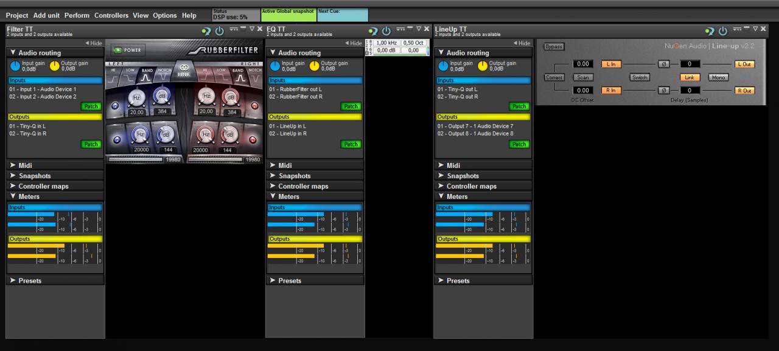This screenshot has height=351, width=779.
Task: Select the left channel NOTCH filter shape
Action: [x=162, y=75]
